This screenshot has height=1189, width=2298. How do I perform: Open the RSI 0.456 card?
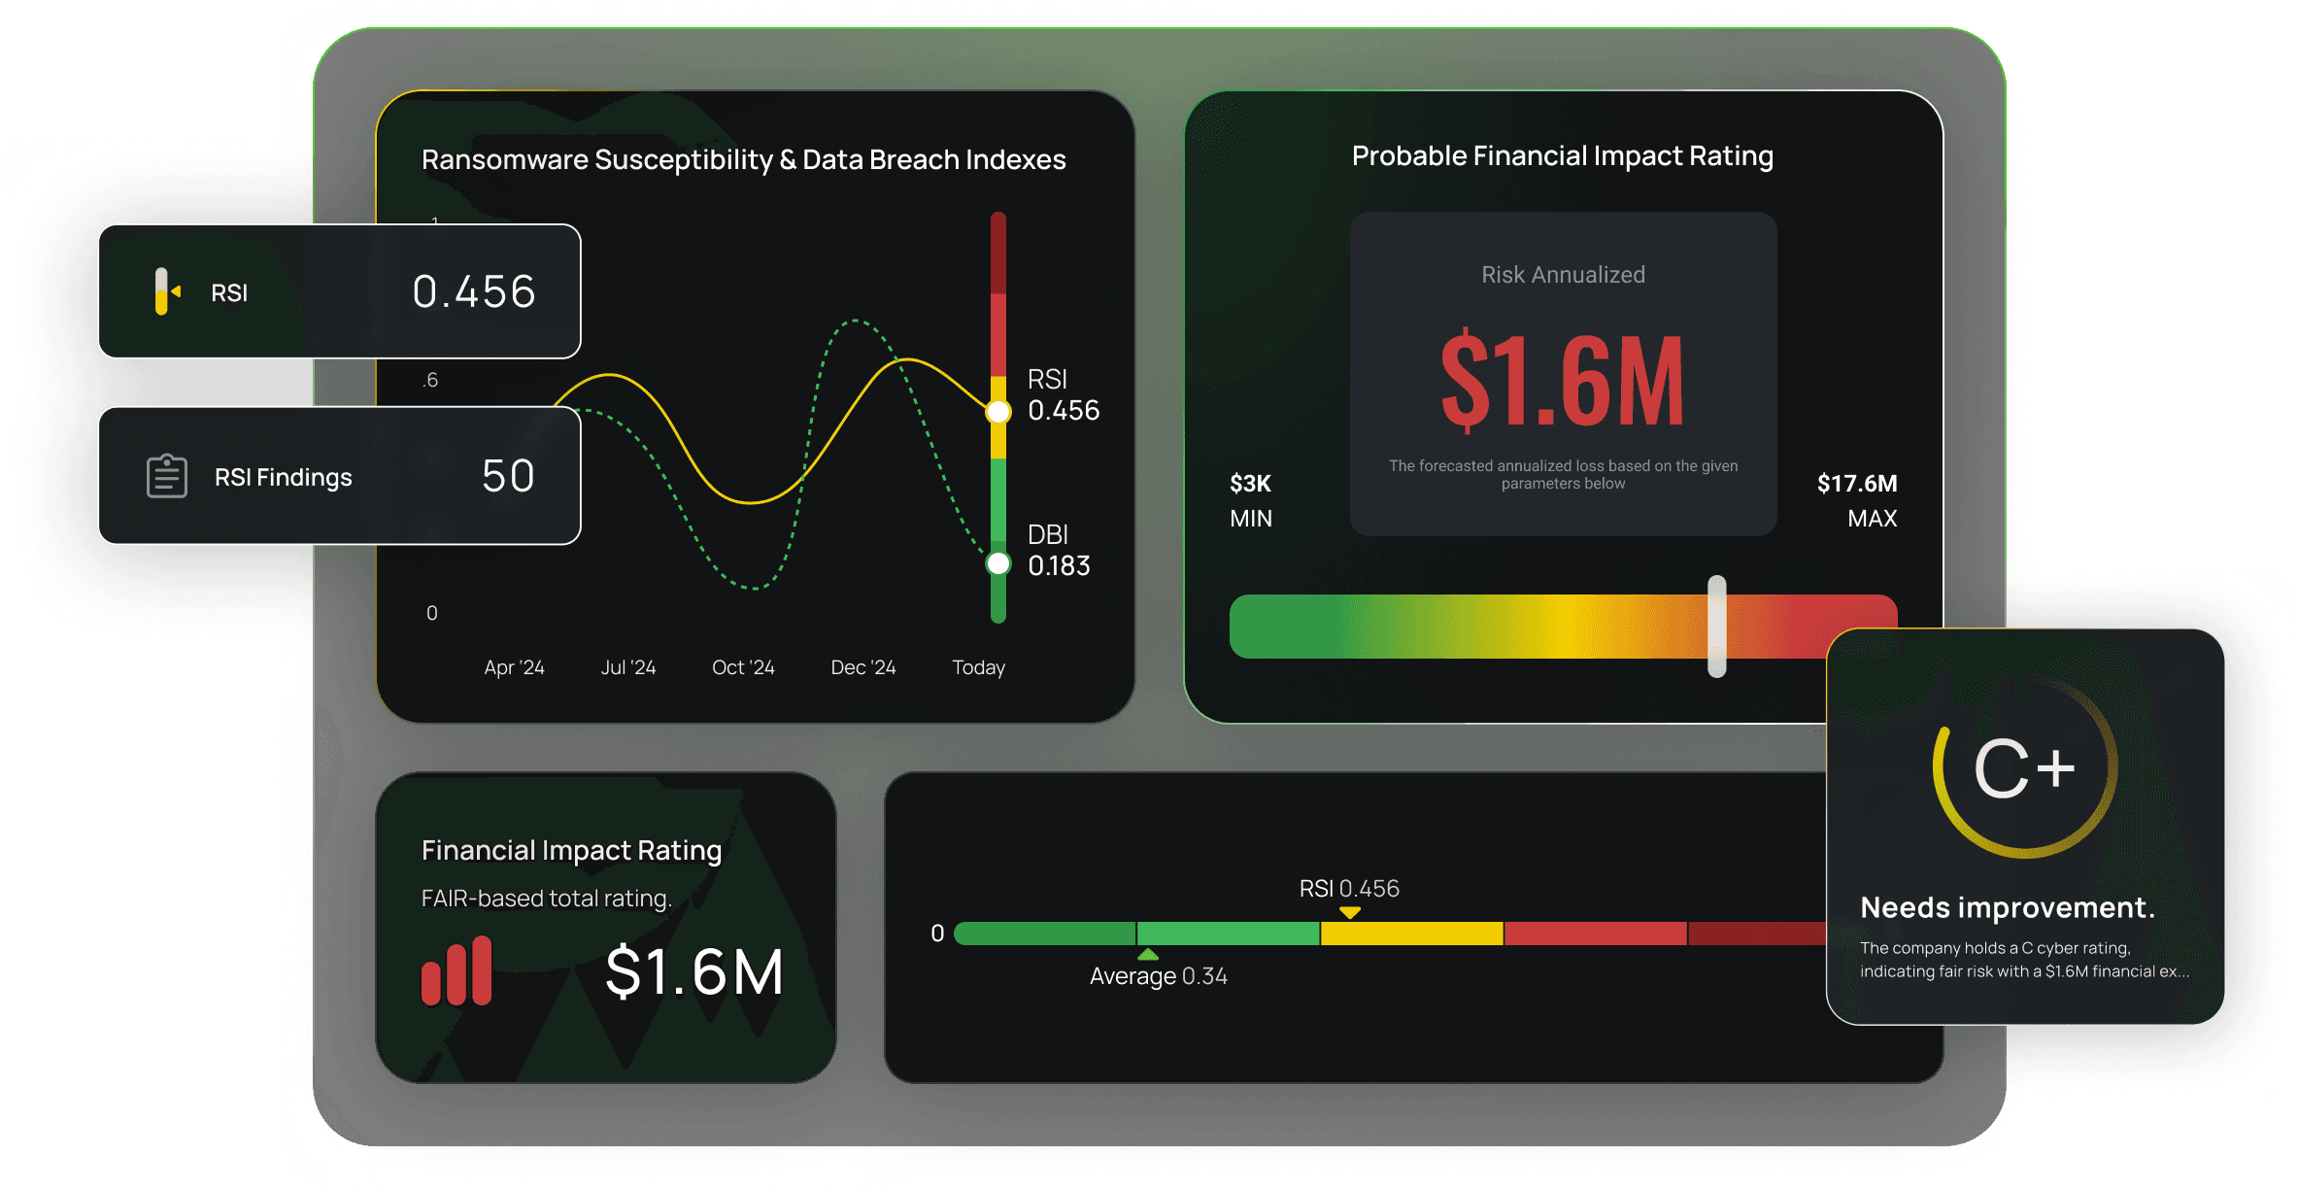click(339, 291)
